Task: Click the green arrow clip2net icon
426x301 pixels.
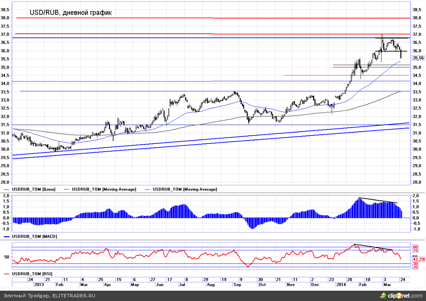Action: pyautogui.click(x=383, y=295)
